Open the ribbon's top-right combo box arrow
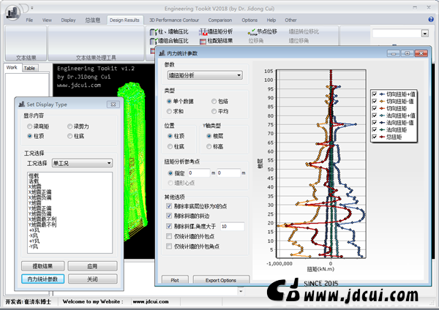Screen dimensions: 439x310 [x=425, y=34]
